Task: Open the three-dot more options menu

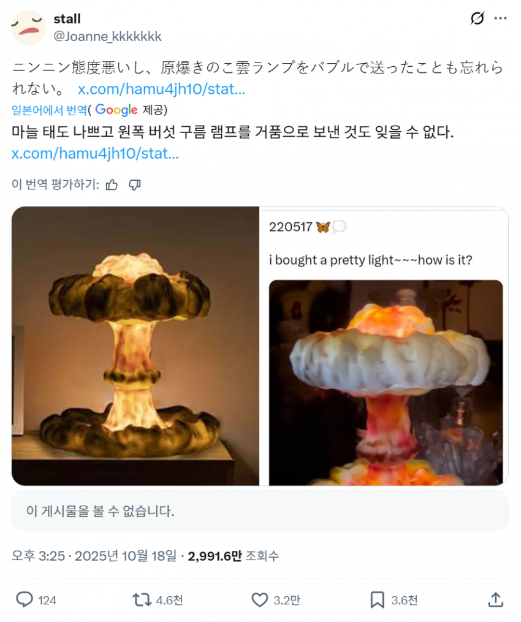Action: [500, 18]
